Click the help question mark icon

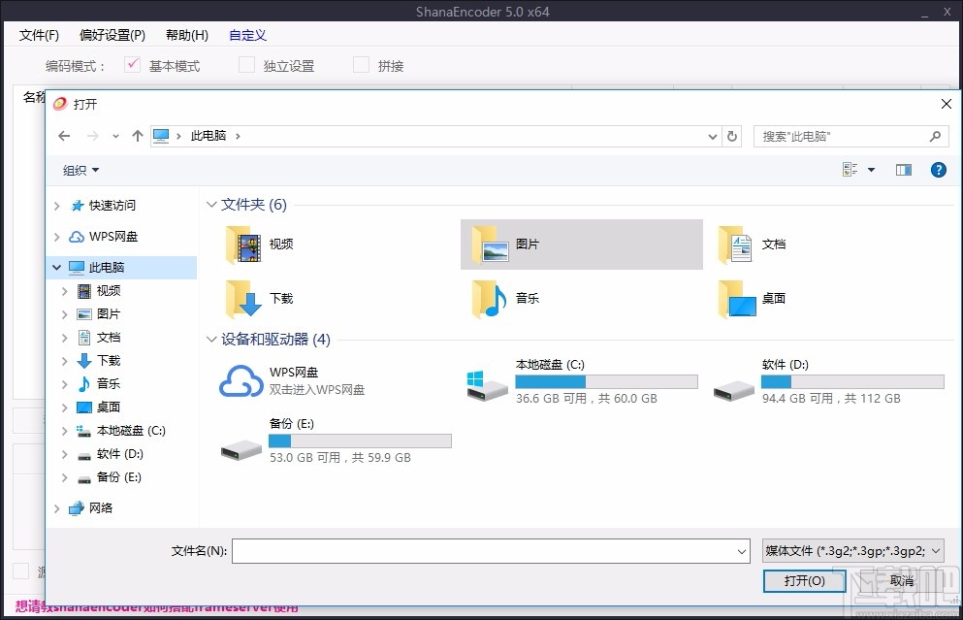pos(938,170)
